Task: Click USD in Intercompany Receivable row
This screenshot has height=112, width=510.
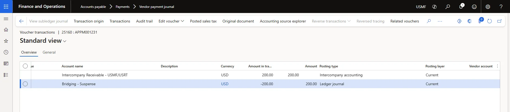Action: [225, 75]
